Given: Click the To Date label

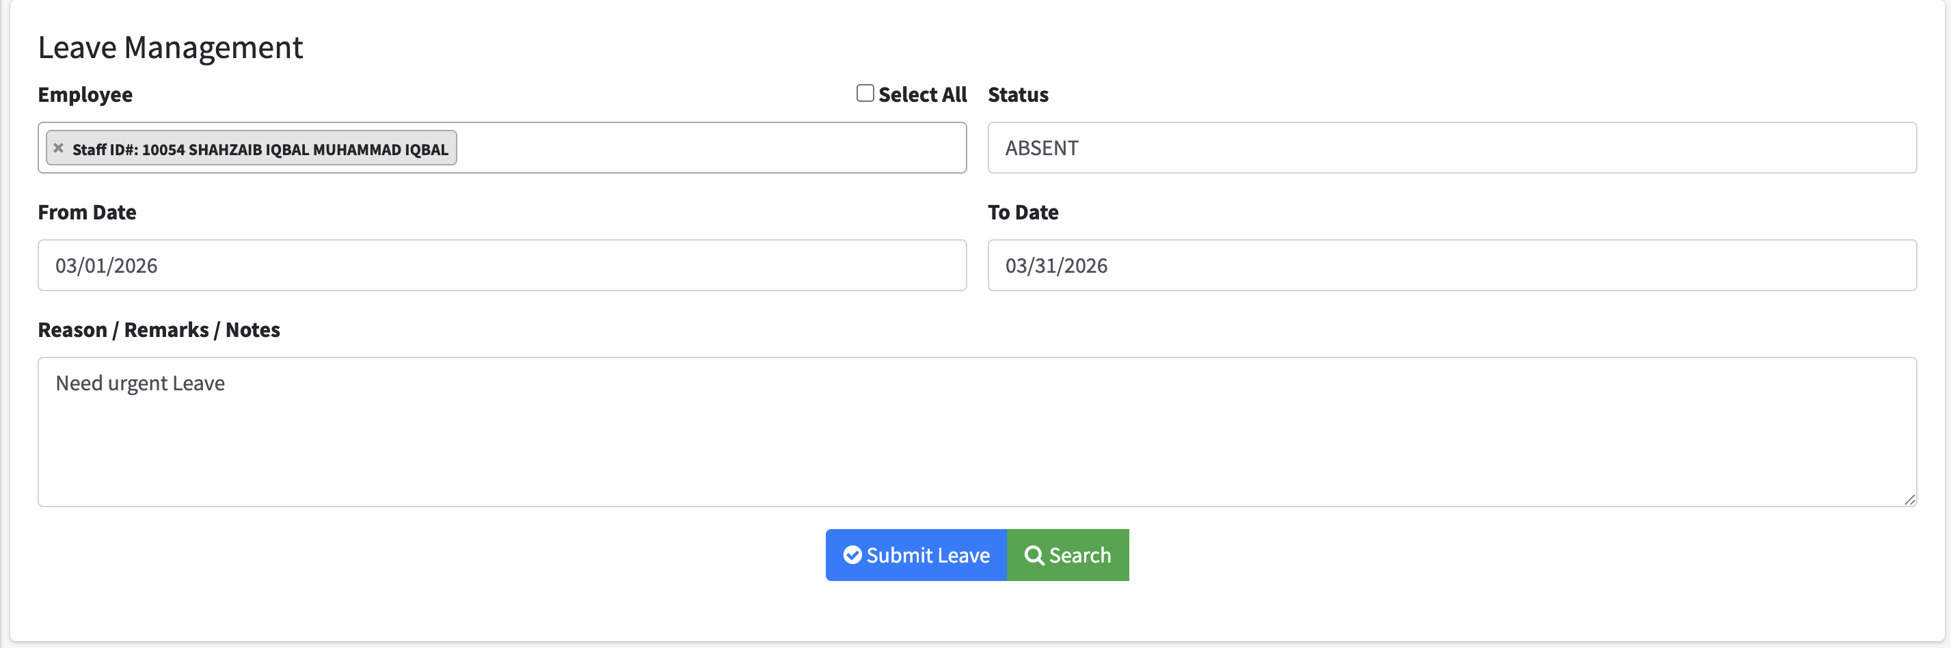Looking at the screenshot, I should tap(1023, 213).
